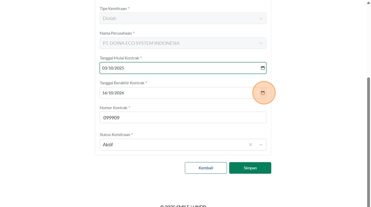Screen dimensions: 371x207
Task: Select day '16' in Tanggal Berakhir Kontrak
Action: click(x=105, y=93)
